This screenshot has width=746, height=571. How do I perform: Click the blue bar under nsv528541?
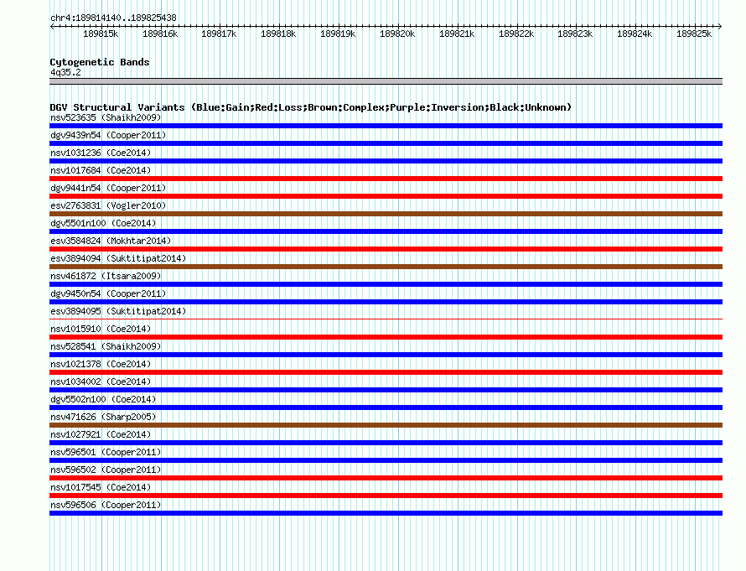[x=386, y=355]
